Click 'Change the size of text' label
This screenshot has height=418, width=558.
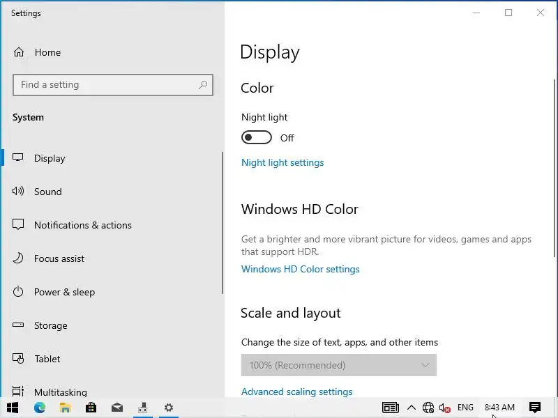pos(340,342)
